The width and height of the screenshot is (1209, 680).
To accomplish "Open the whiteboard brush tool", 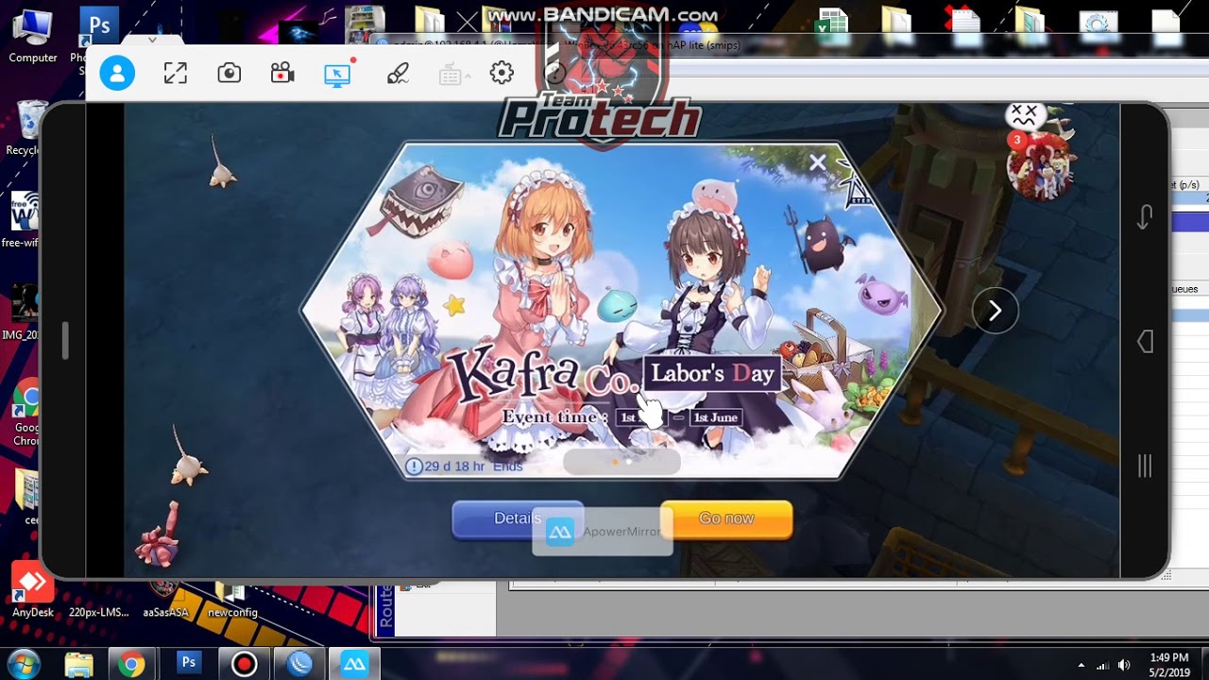I will point(398,74).
